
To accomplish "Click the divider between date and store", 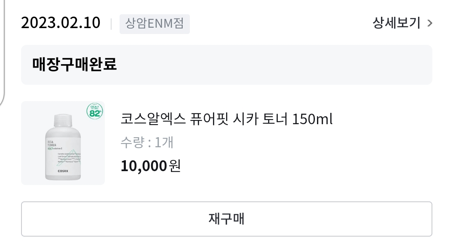I will coord(111,23).
